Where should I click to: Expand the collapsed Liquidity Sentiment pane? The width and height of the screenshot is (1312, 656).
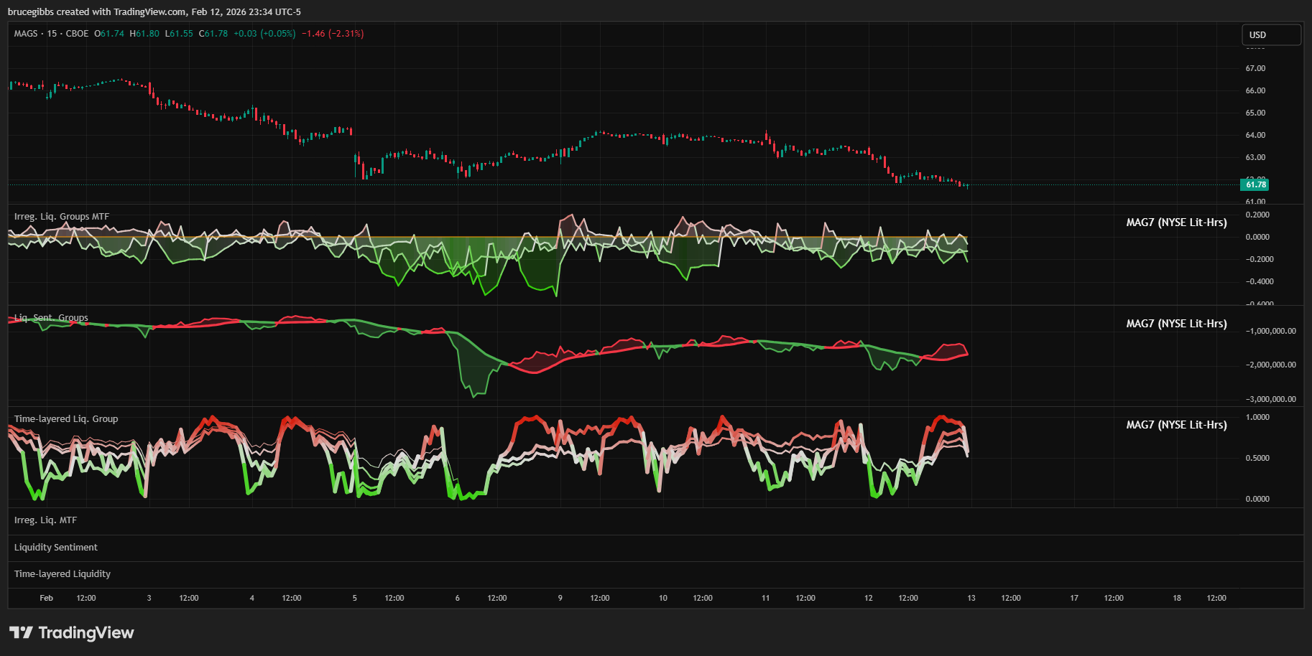click(56, 547)
